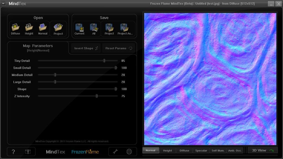Screen dimensions: 283x159
Task: Switch to the Self Illum. tab
Action: [218, 150]
